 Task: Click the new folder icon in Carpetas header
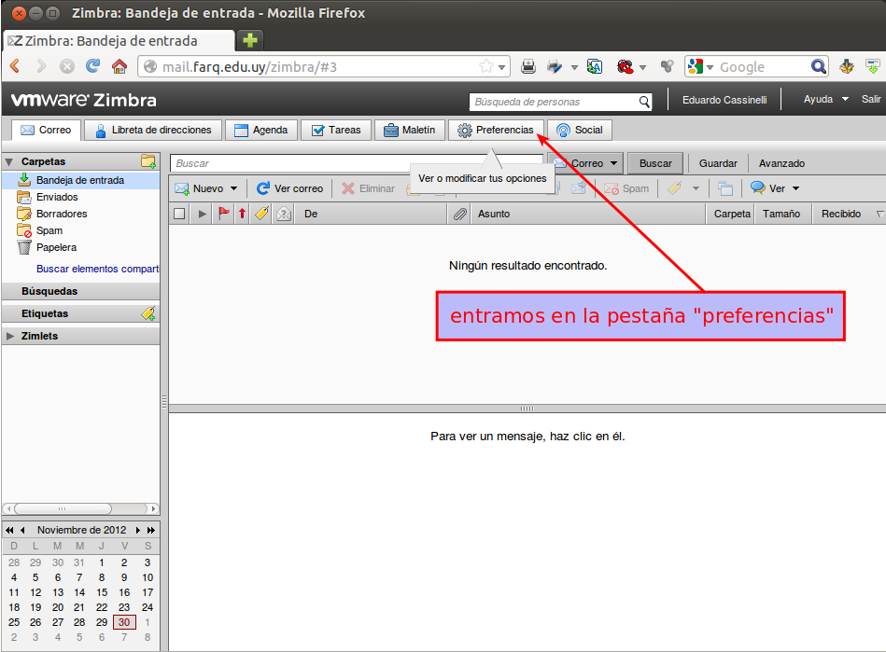click(x=148, y=161)
